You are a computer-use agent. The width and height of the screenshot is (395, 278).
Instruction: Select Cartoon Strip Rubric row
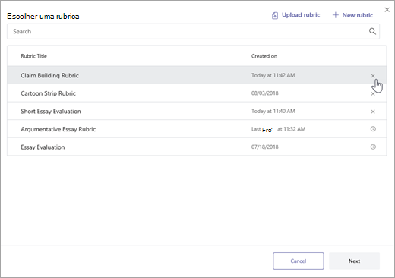coord(197,93)
